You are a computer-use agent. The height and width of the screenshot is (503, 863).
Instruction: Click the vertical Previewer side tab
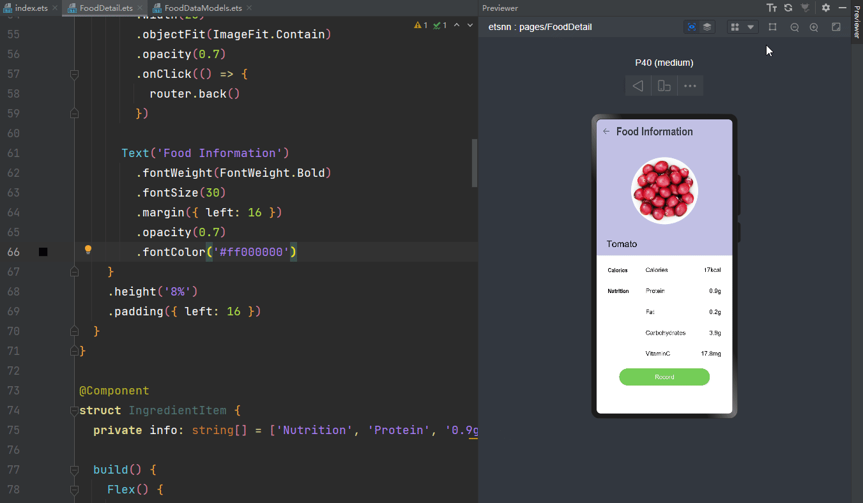(857, 21)
